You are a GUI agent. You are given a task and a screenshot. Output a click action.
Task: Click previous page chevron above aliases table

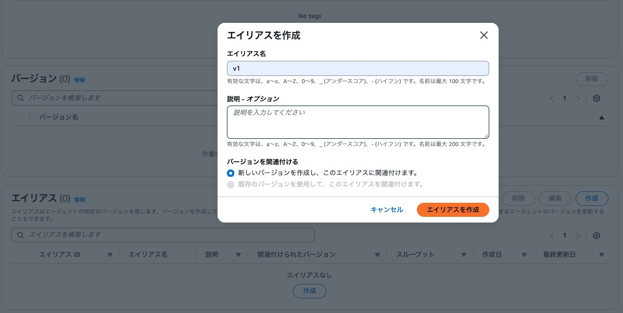click(x=552, y=235)
